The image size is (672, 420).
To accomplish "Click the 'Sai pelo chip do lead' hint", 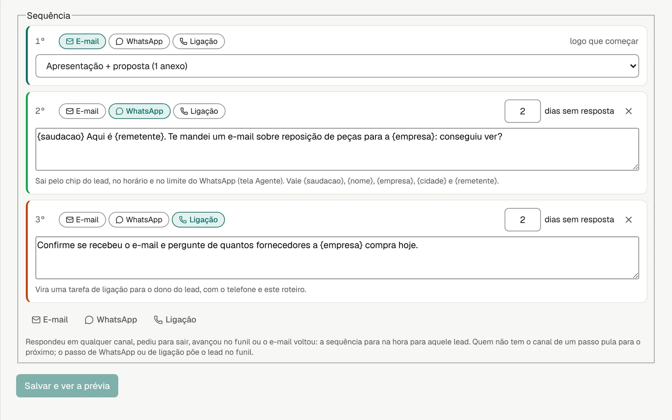I will pyautogui.click(x=267, y=181).
